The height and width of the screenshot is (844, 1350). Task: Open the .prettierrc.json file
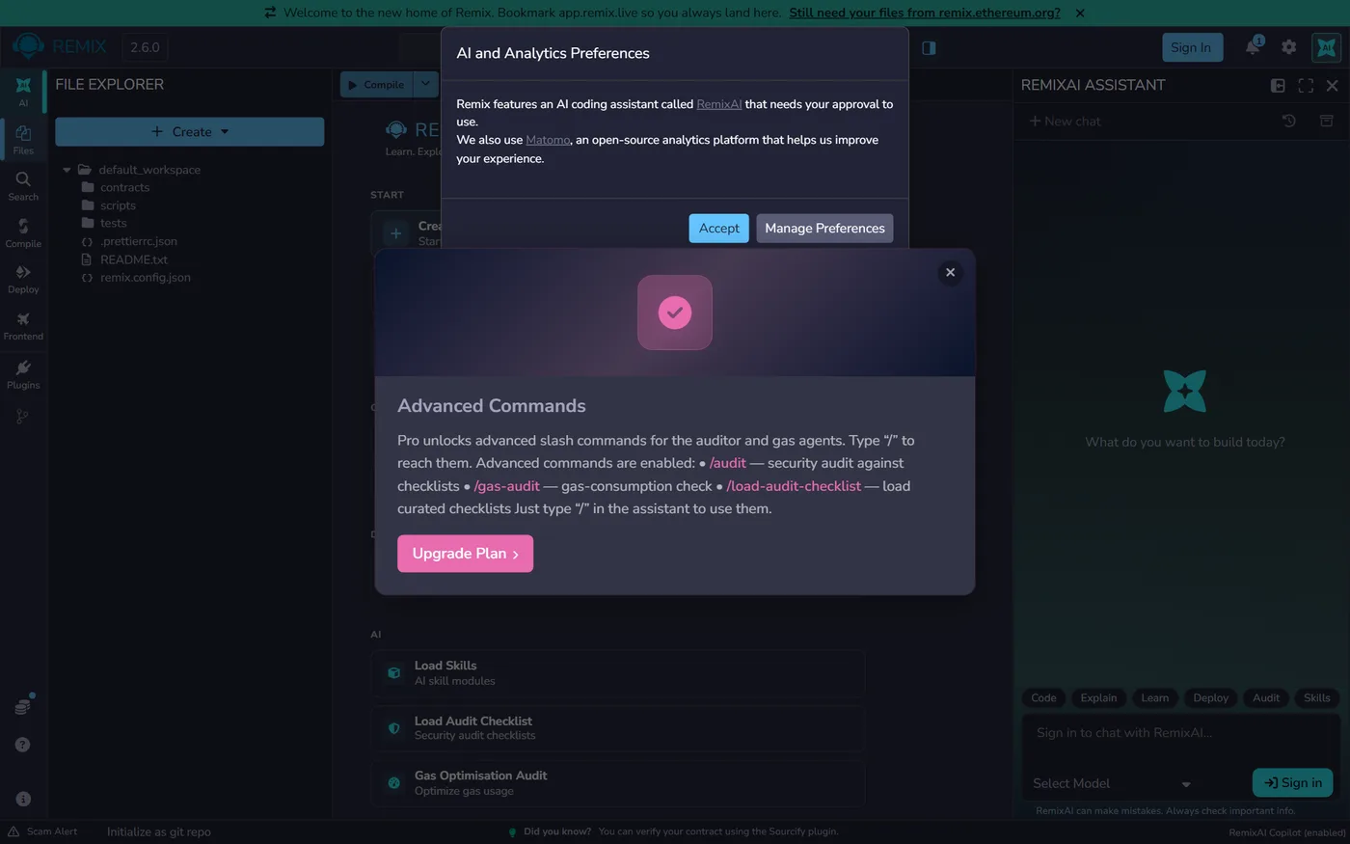(x=139, y=241)
